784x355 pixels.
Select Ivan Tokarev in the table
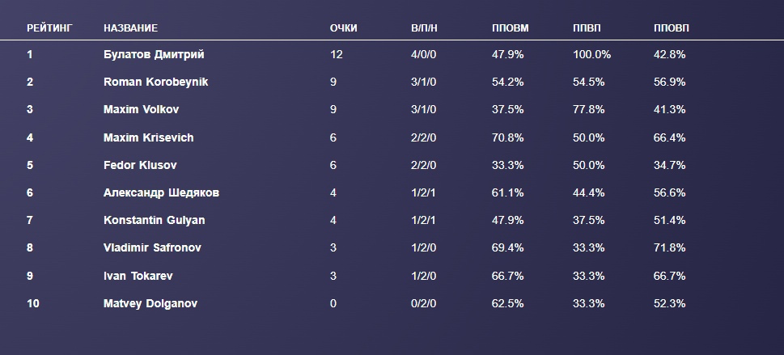tap(138, 276)
